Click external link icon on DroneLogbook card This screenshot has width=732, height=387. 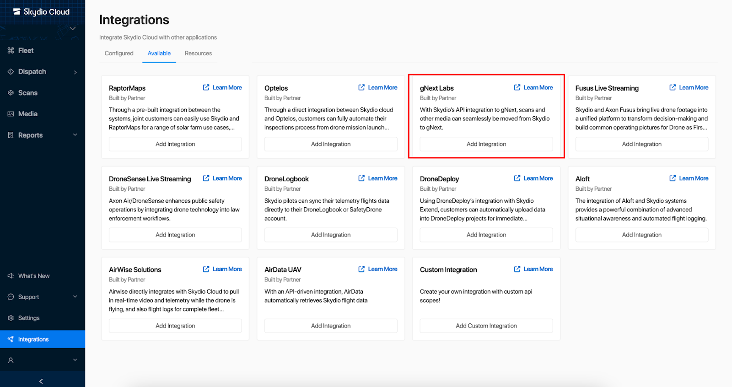[361, 178]
